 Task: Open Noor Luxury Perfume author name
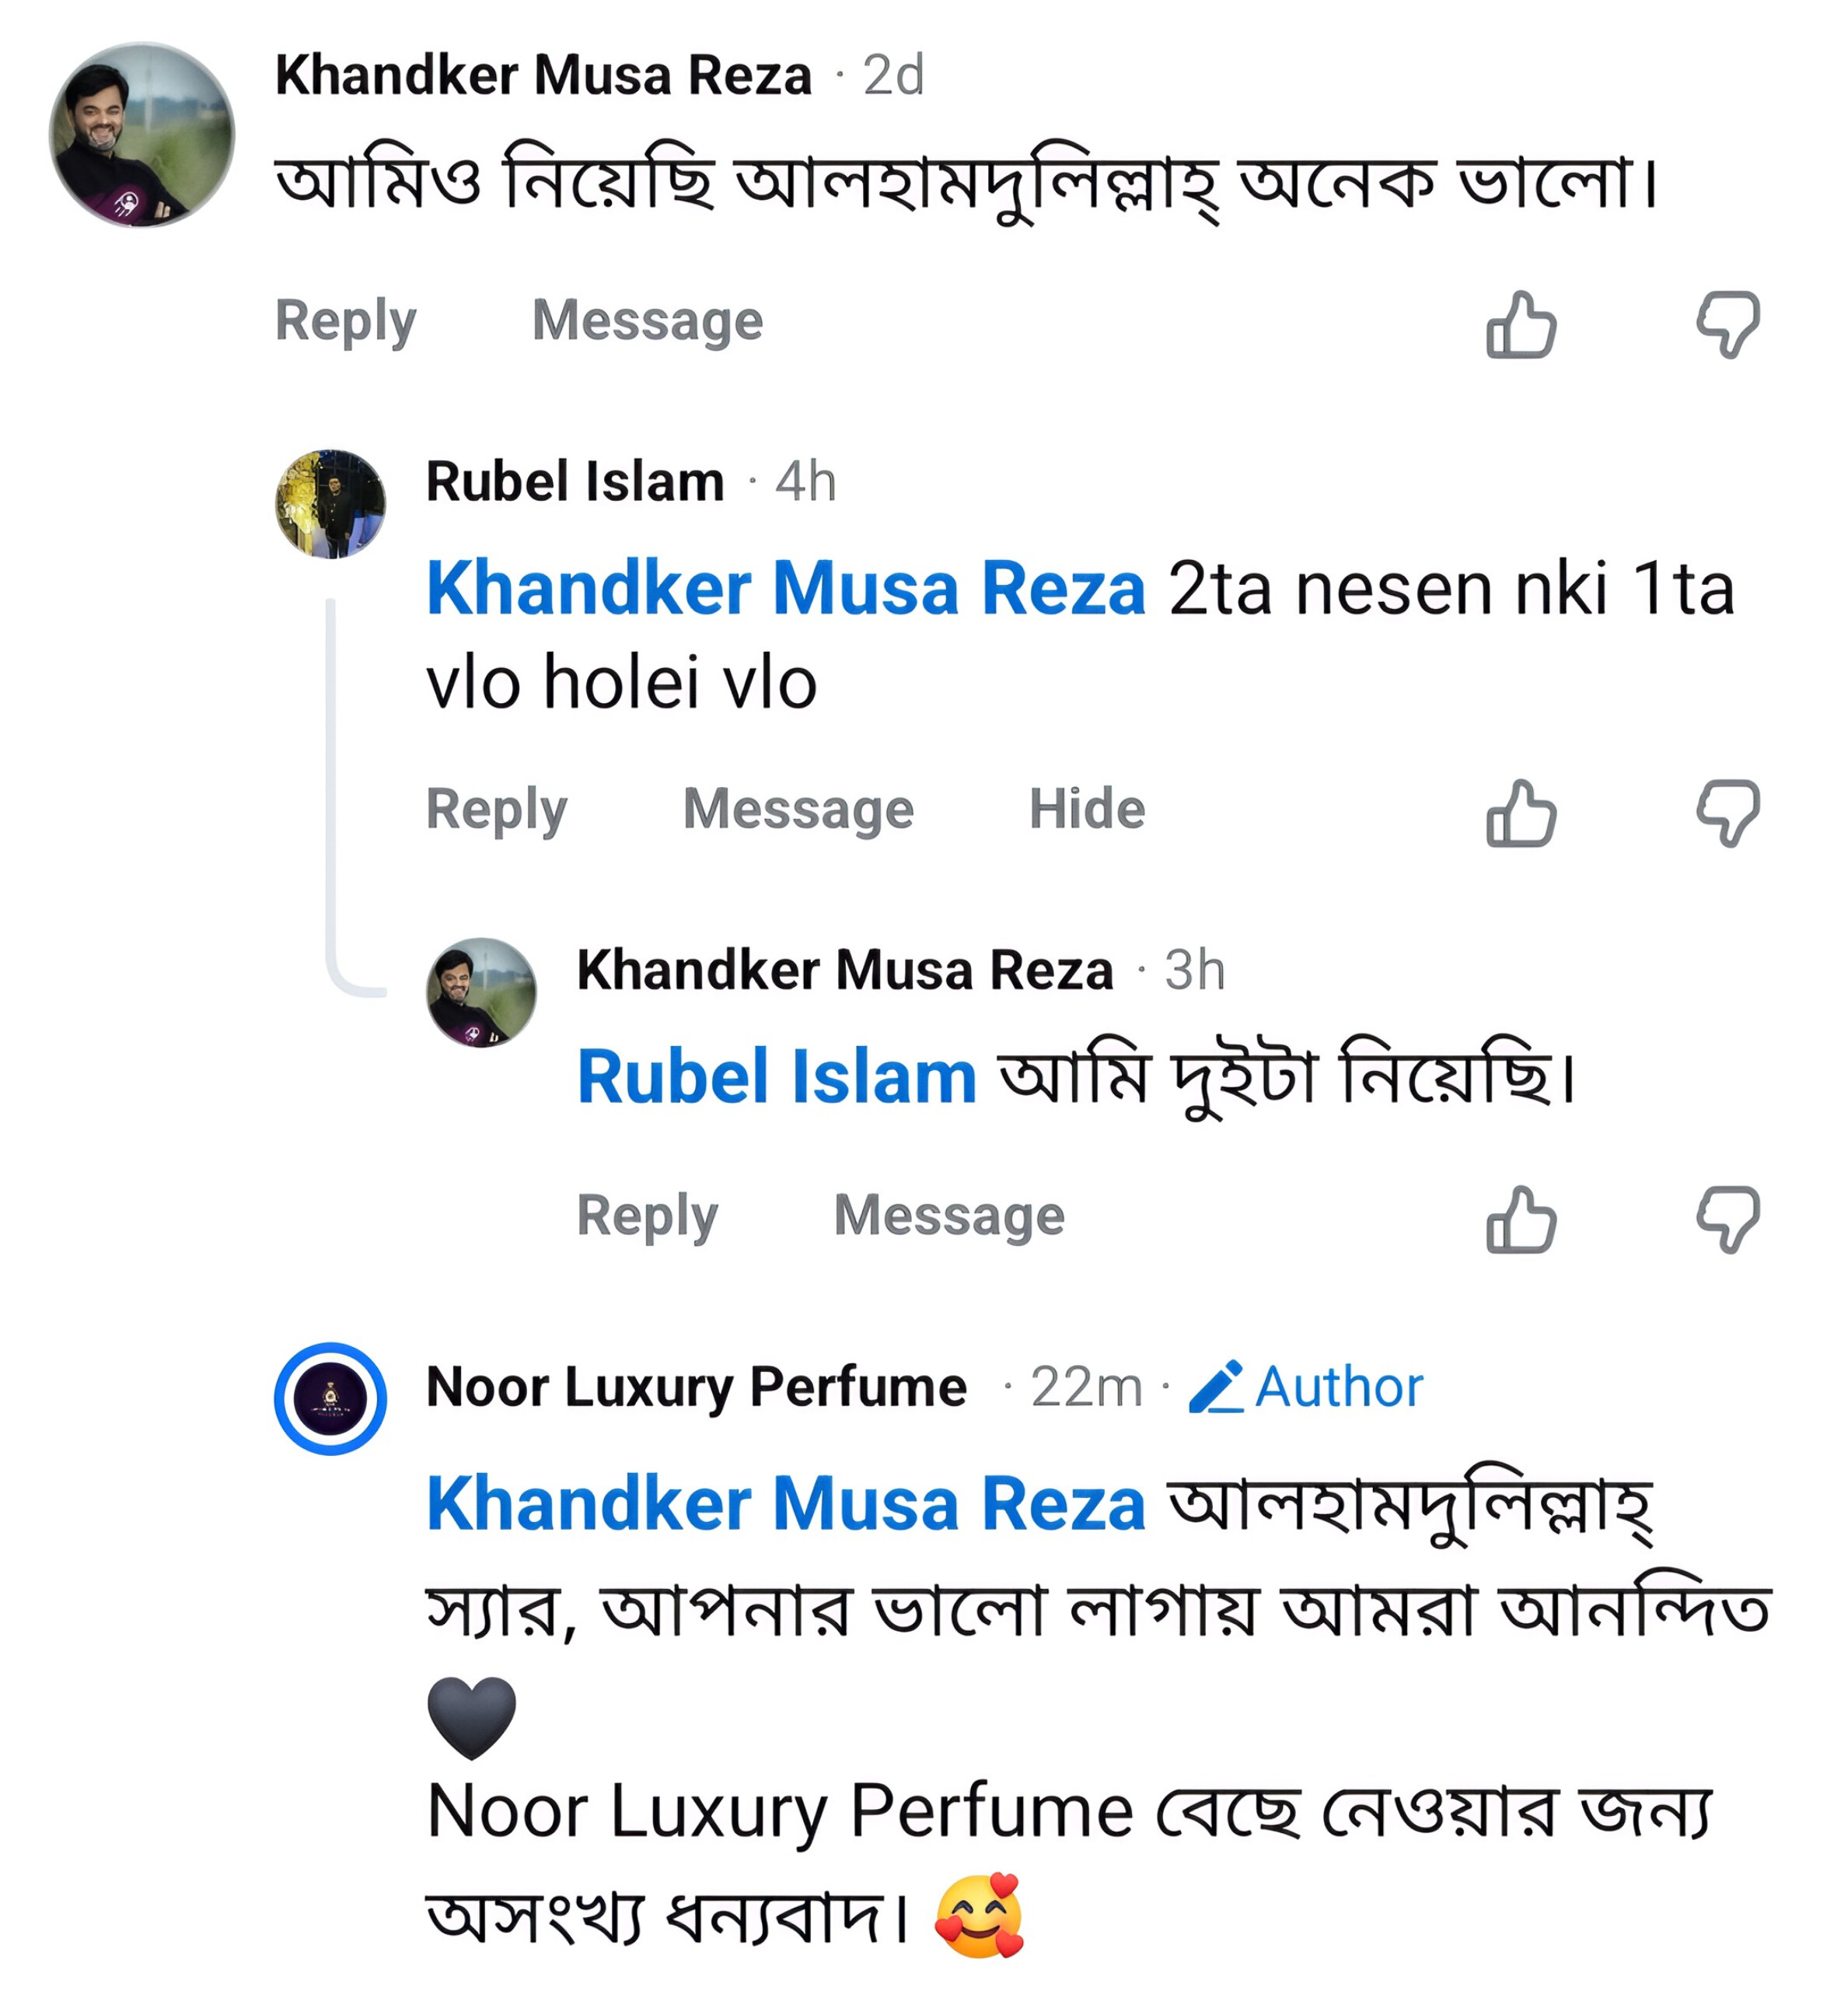coord(696,1387)
